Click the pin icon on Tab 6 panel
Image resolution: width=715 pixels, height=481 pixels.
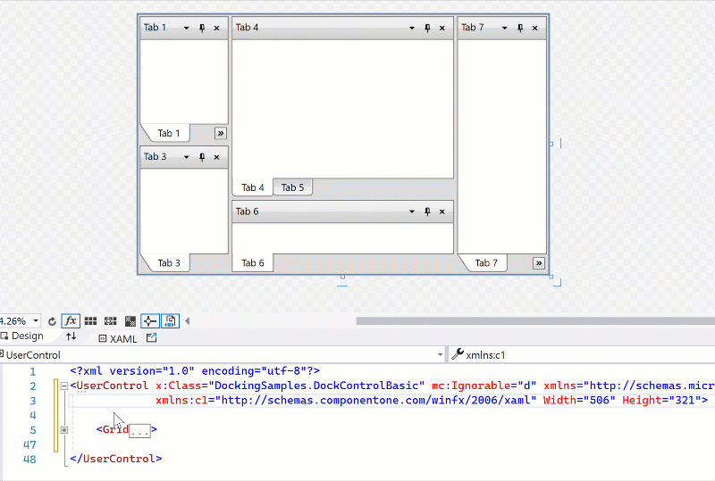[427, 211]
